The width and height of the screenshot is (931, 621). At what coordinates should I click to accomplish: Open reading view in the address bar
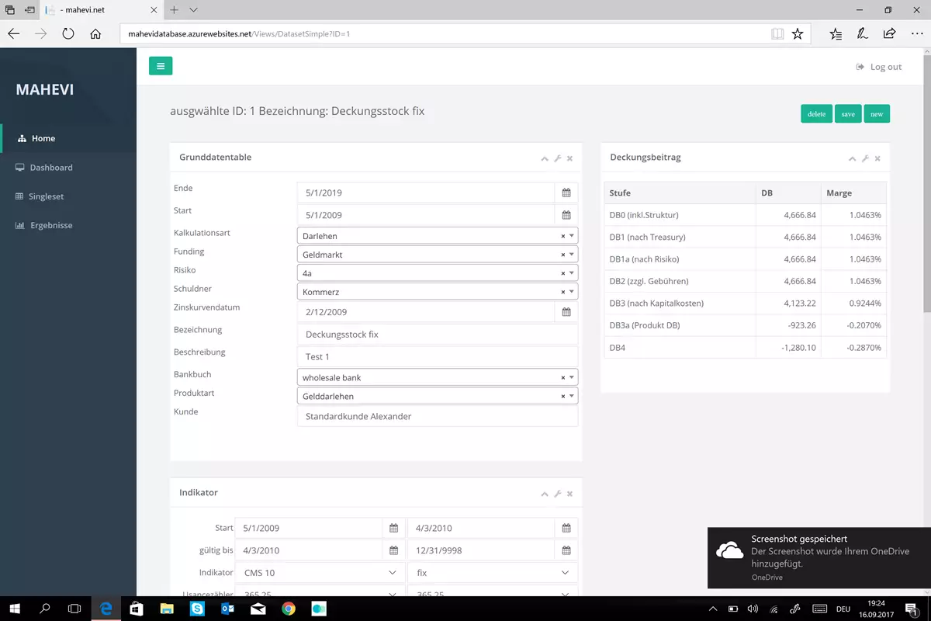pyautogui.click(x=777, y=34)
